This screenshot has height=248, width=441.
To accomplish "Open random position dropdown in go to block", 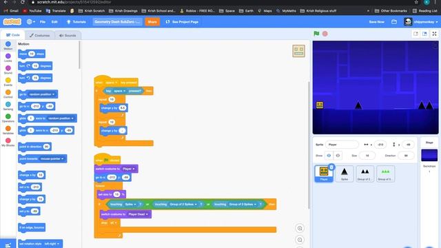I will tap(41, 94).
